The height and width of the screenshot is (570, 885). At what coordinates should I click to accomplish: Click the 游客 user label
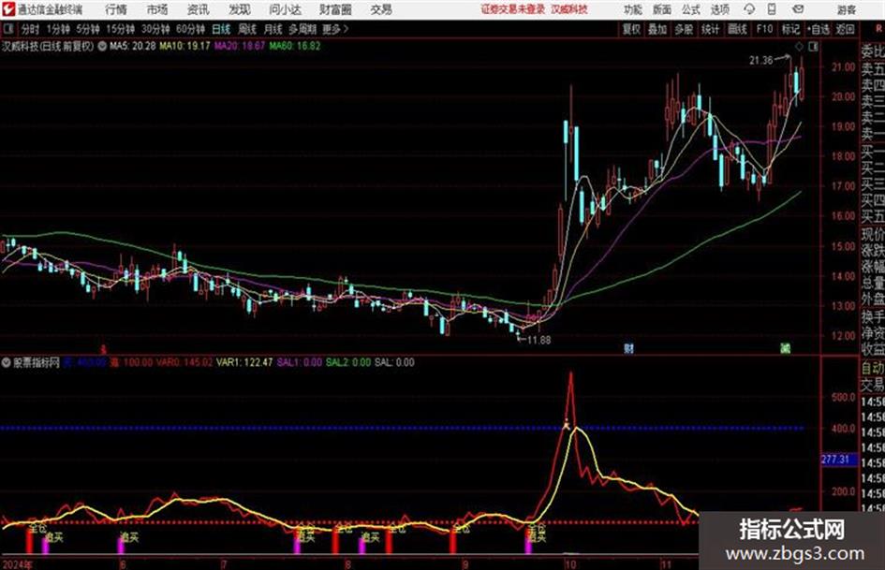846,9
